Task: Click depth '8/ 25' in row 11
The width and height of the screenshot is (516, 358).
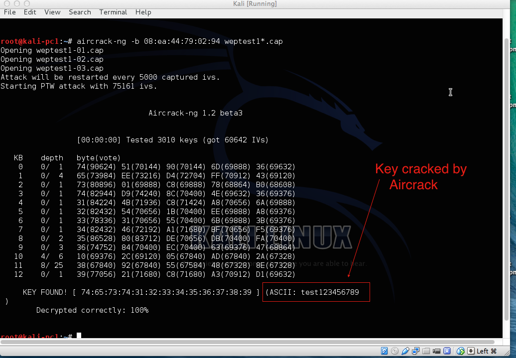Action: 52,265
